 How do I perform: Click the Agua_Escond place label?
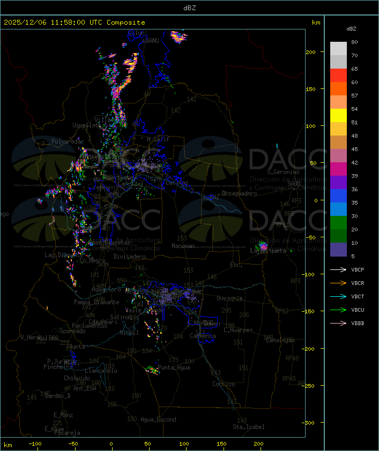pos(158,419)
